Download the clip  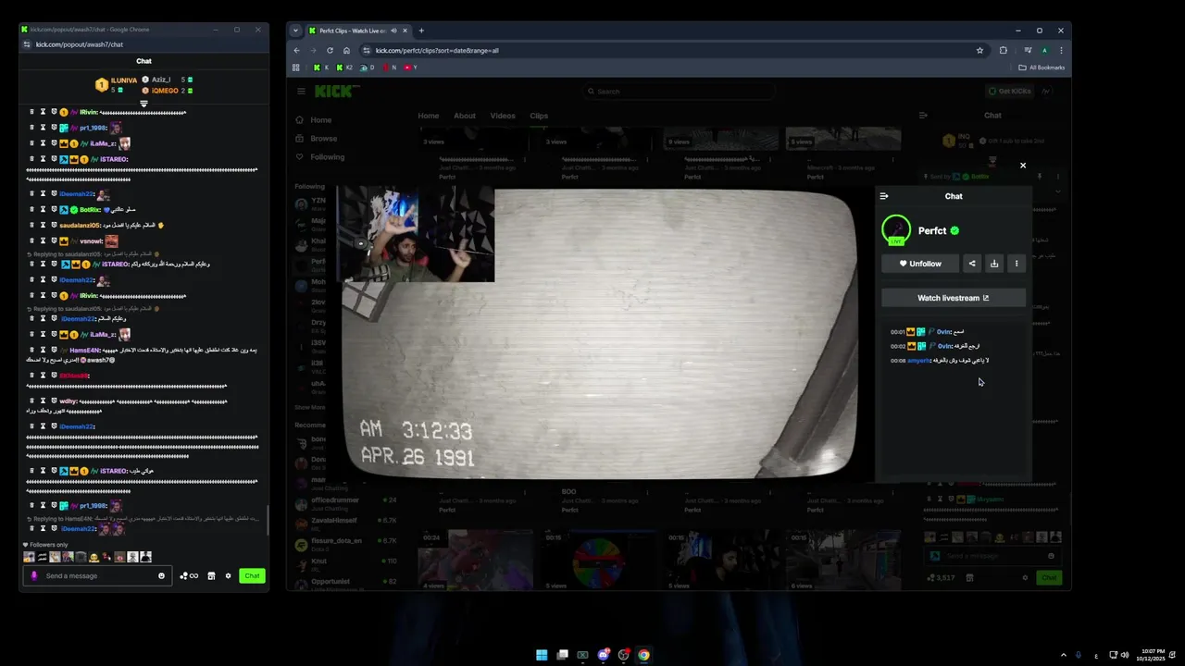(994, 264)
